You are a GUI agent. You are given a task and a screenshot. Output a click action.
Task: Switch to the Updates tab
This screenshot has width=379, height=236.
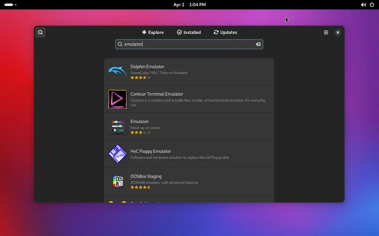tap(225, 32)
